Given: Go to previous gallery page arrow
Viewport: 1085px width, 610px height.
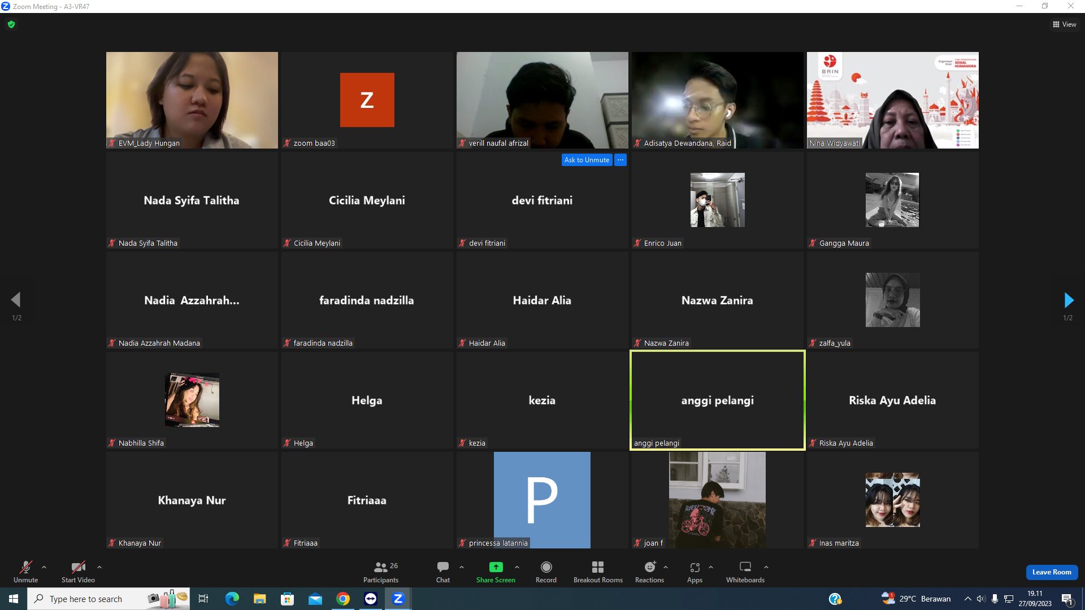Looking at the screenshot, I should click(x=16, y=300).
